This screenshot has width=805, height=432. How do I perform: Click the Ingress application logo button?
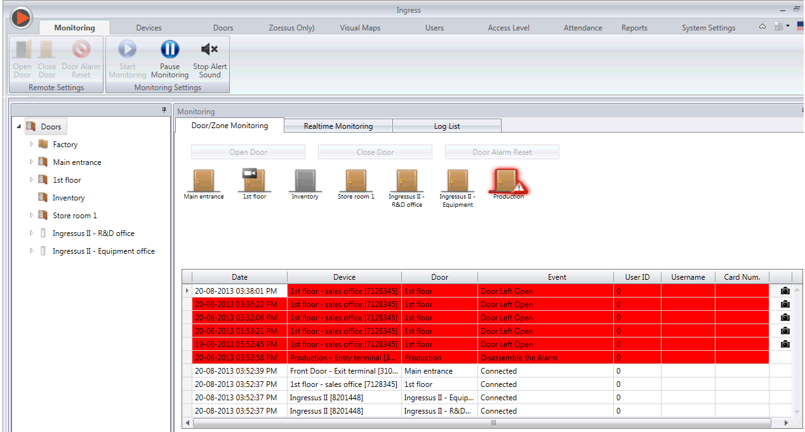21,18
